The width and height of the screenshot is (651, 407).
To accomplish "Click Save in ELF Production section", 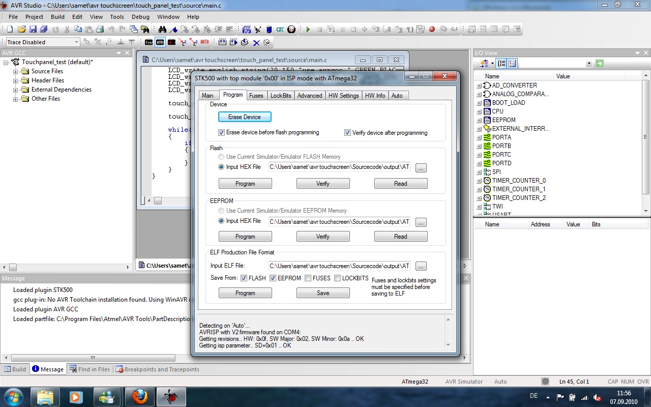I will pyautogui.click(x=323, y=293).
